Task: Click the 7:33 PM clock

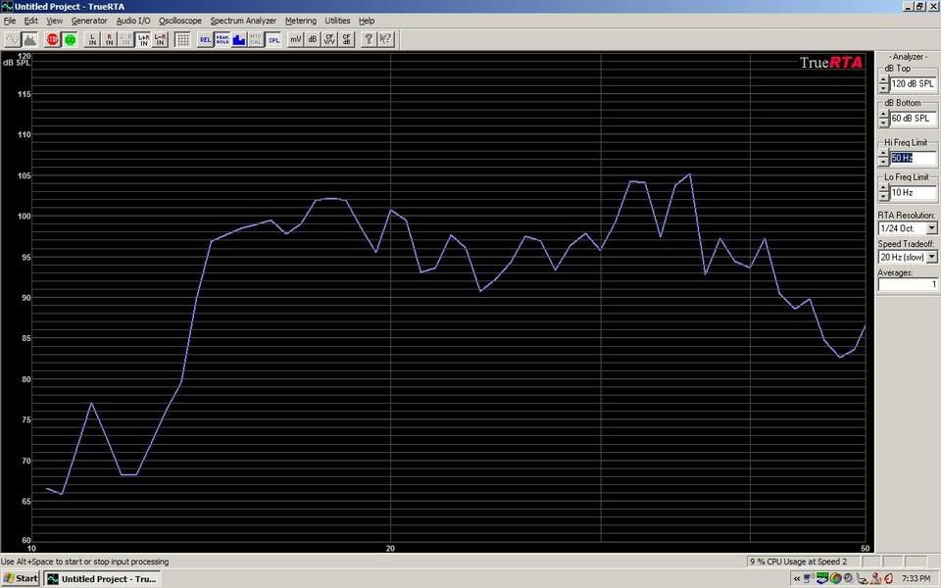Action: tap(916, 578)
